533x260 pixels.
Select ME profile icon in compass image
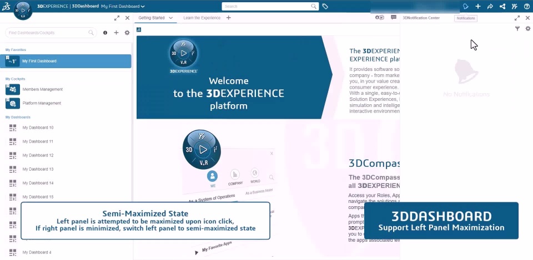(x=213, y=176)
